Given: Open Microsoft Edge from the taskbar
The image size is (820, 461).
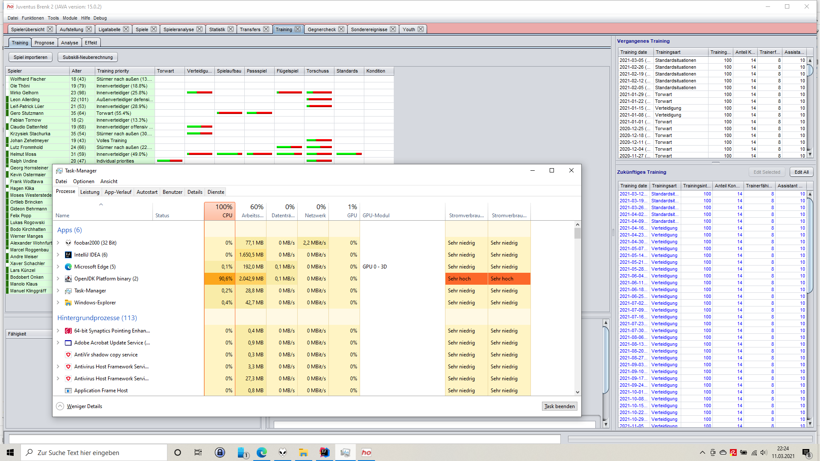Looking at the screenshot, I should tap(262, 452).
